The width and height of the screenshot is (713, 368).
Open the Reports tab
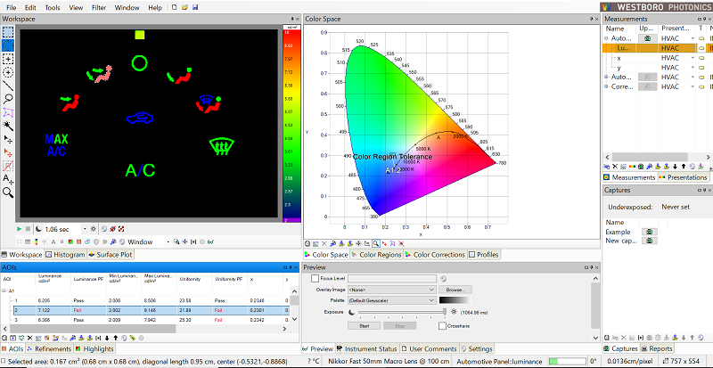657,348
